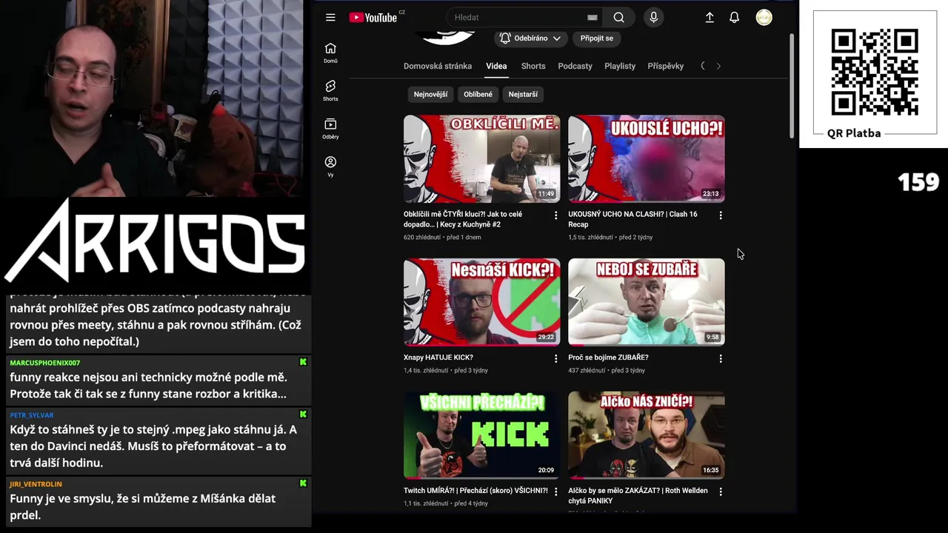The width and height of the screenshot is (948, 533).
Task: Click the '620 zhlédnutí' view count text
Action: point(422,238)
